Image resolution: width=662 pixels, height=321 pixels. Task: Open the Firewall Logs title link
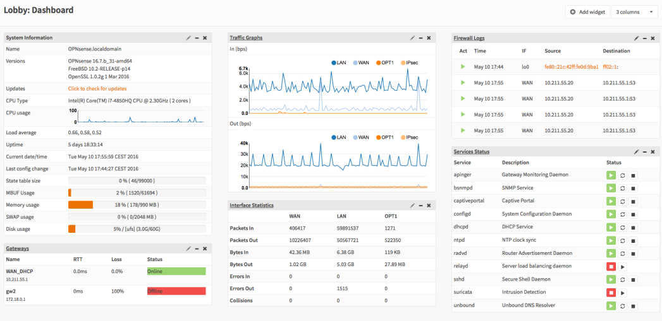click(x=469, y=38)
